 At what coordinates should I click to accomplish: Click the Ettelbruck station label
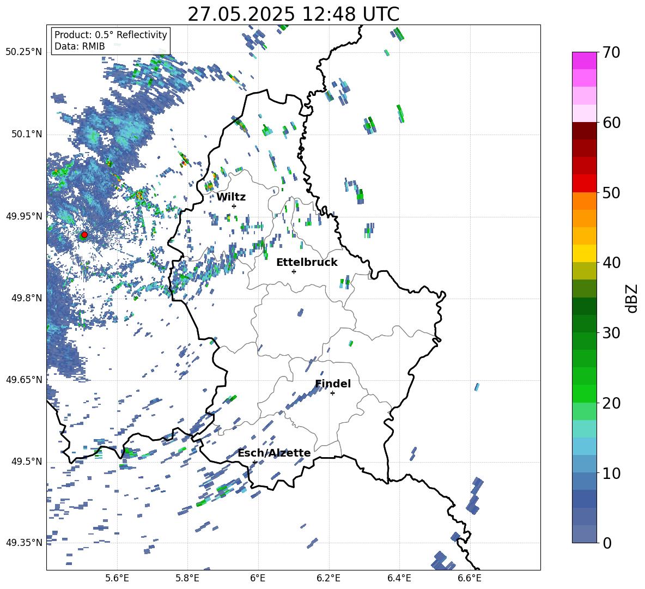[x=307, y=263]
